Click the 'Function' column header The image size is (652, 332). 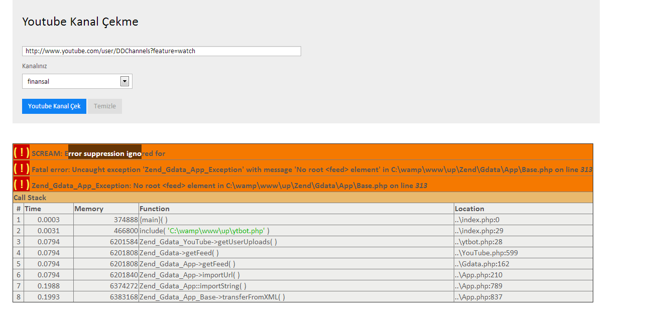tap(155, 209)
